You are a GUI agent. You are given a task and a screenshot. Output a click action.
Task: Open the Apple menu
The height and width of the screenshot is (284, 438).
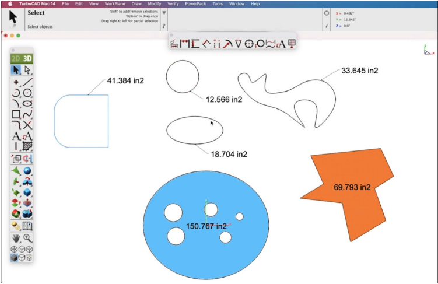[10, 3]
